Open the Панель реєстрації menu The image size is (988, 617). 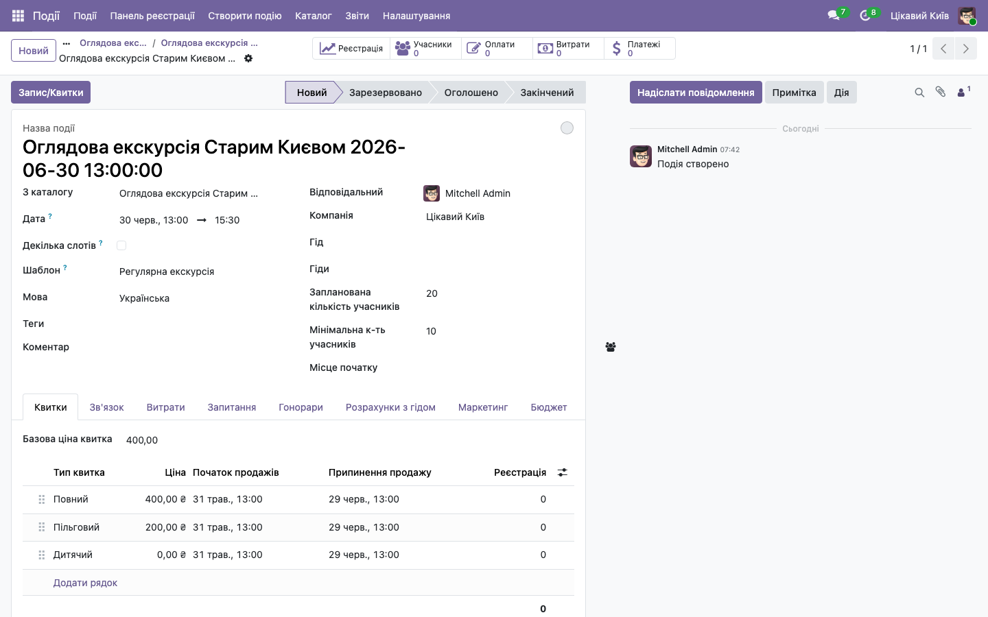click(x=152, y=16)
